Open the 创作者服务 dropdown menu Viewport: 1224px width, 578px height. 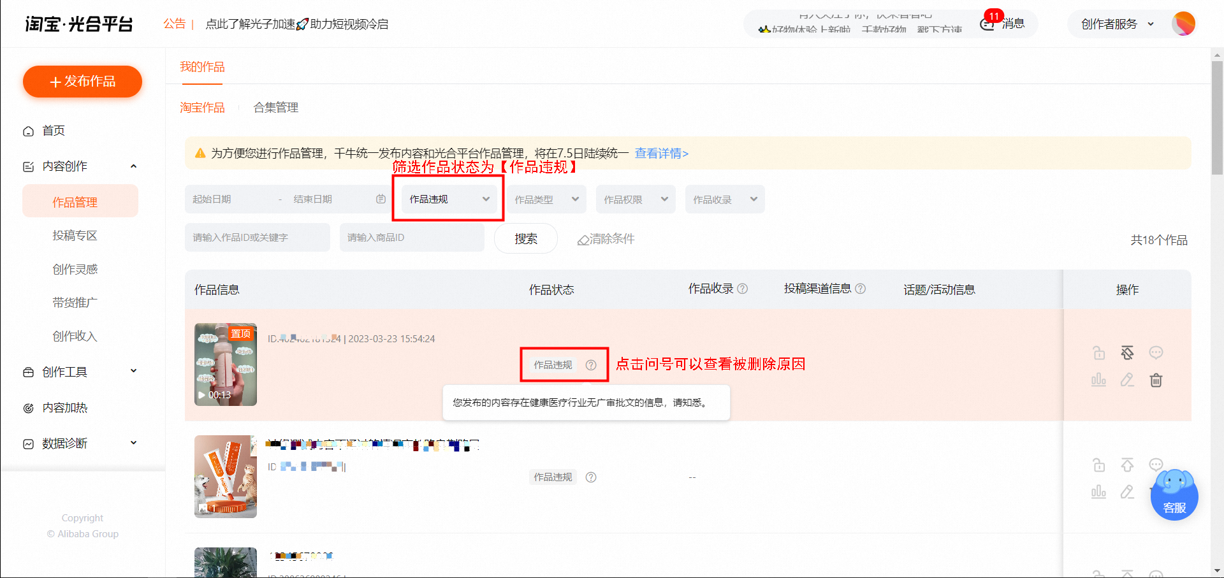tap(1117, 24)
